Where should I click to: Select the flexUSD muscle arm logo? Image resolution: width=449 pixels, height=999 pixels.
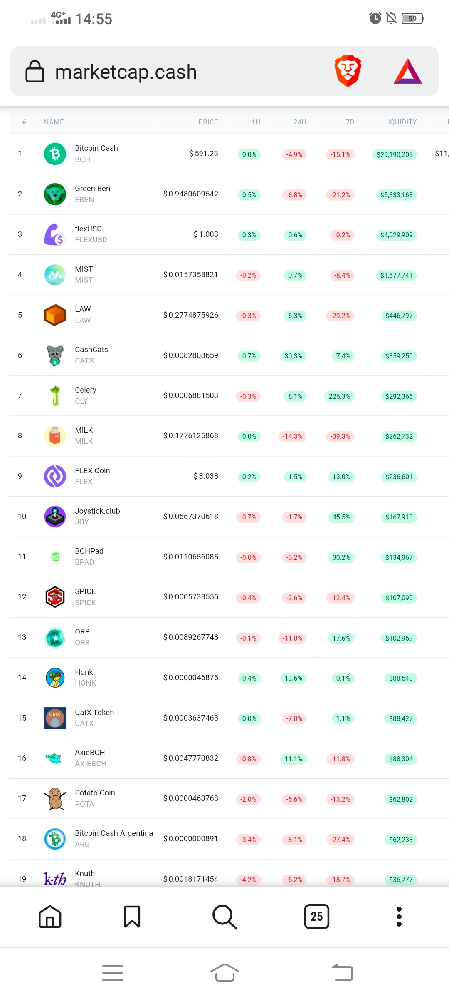(x=55, y=234)
